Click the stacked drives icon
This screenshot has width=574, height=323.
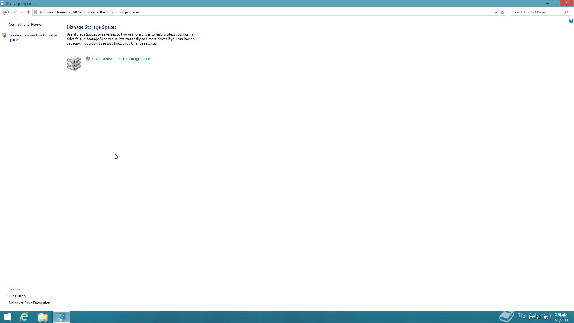click(x=74, y=63)
